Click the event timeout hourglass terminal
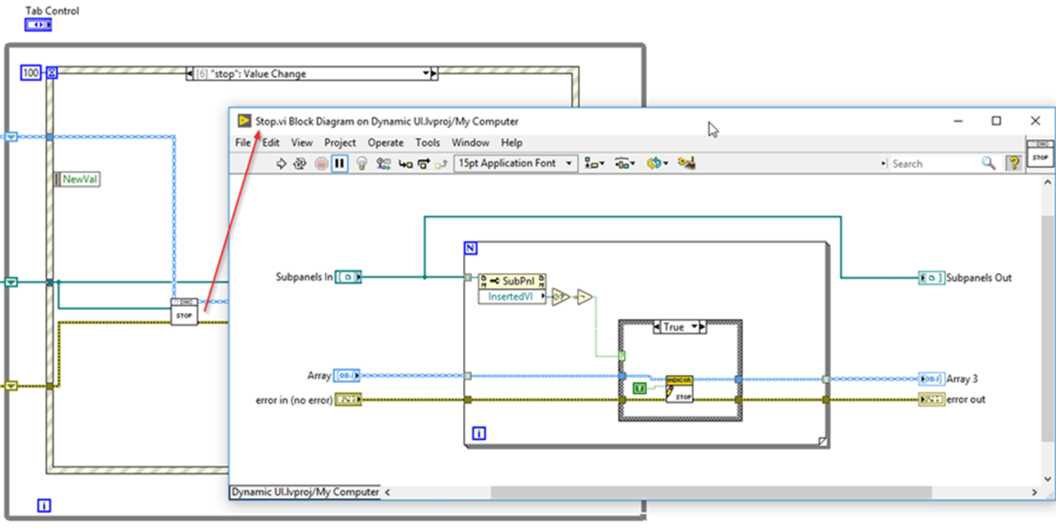This screenshot has height=528, width=1056. [x=51, y=73]
